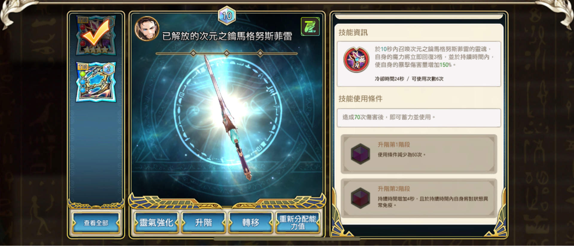Click the middle diamond marker on progress line
Viewport: 574px width, 246px height.
pos(227,54)
